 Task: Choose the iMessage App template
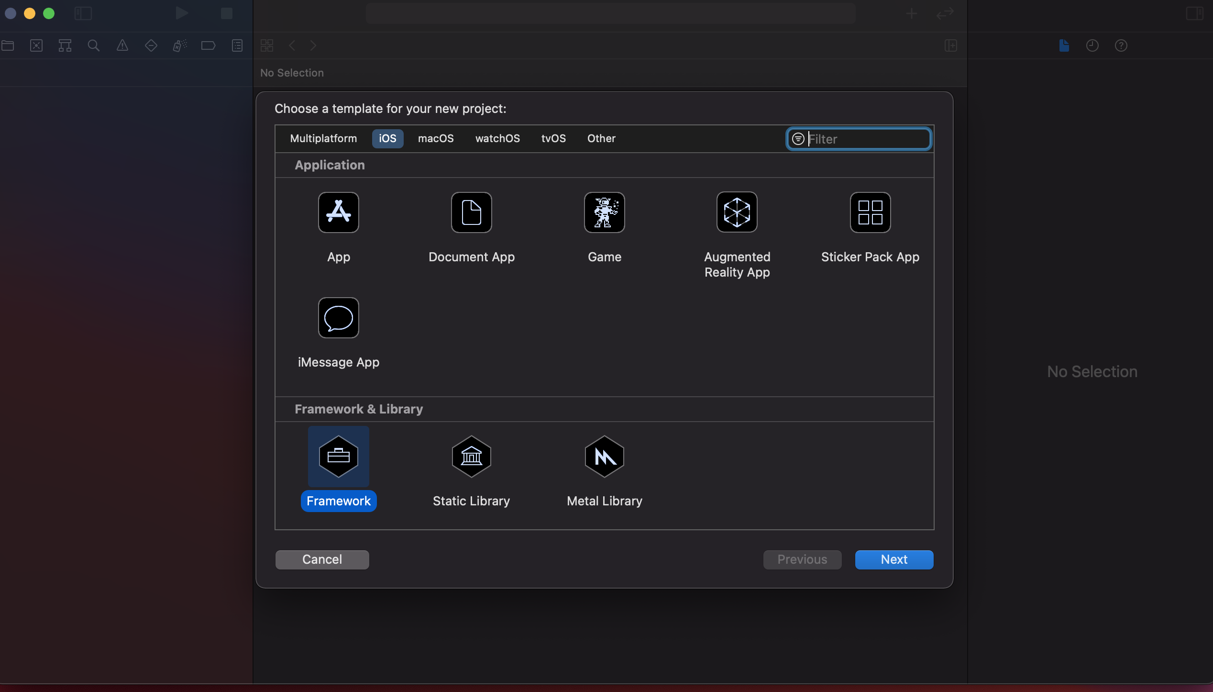click(x=338, y=318)
